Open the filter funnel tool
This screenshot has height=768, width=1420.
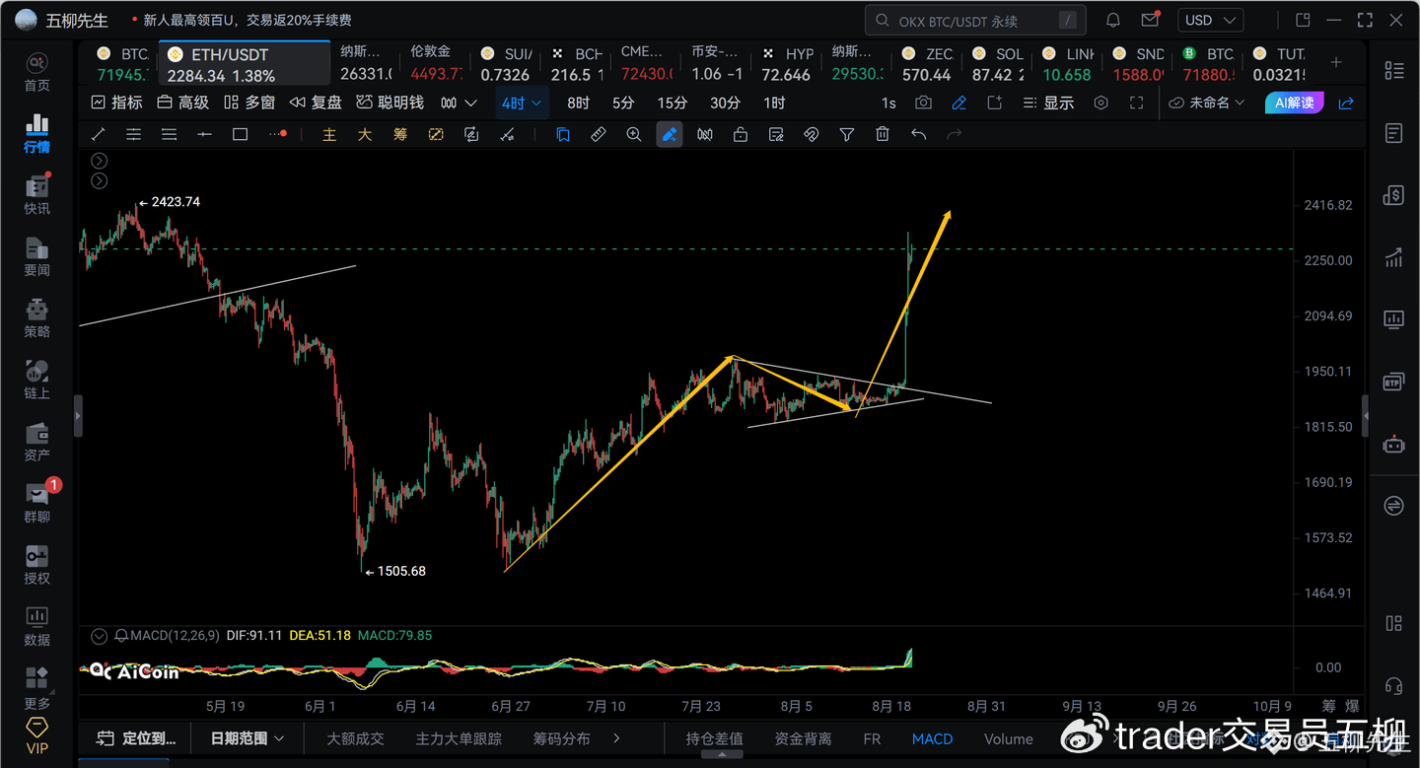847,134
